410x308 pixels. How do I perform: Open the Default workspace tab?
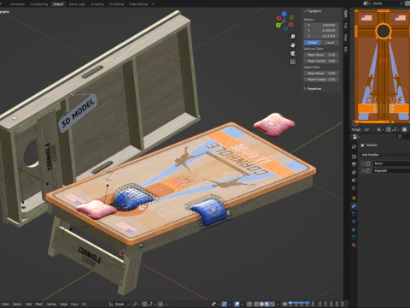58,4
